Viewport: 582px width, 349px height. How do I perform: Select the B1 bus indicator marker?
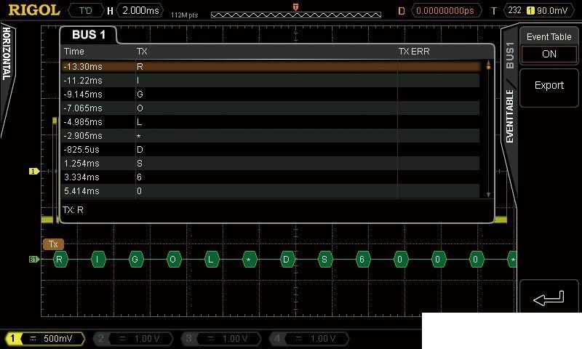pos(33,259)
